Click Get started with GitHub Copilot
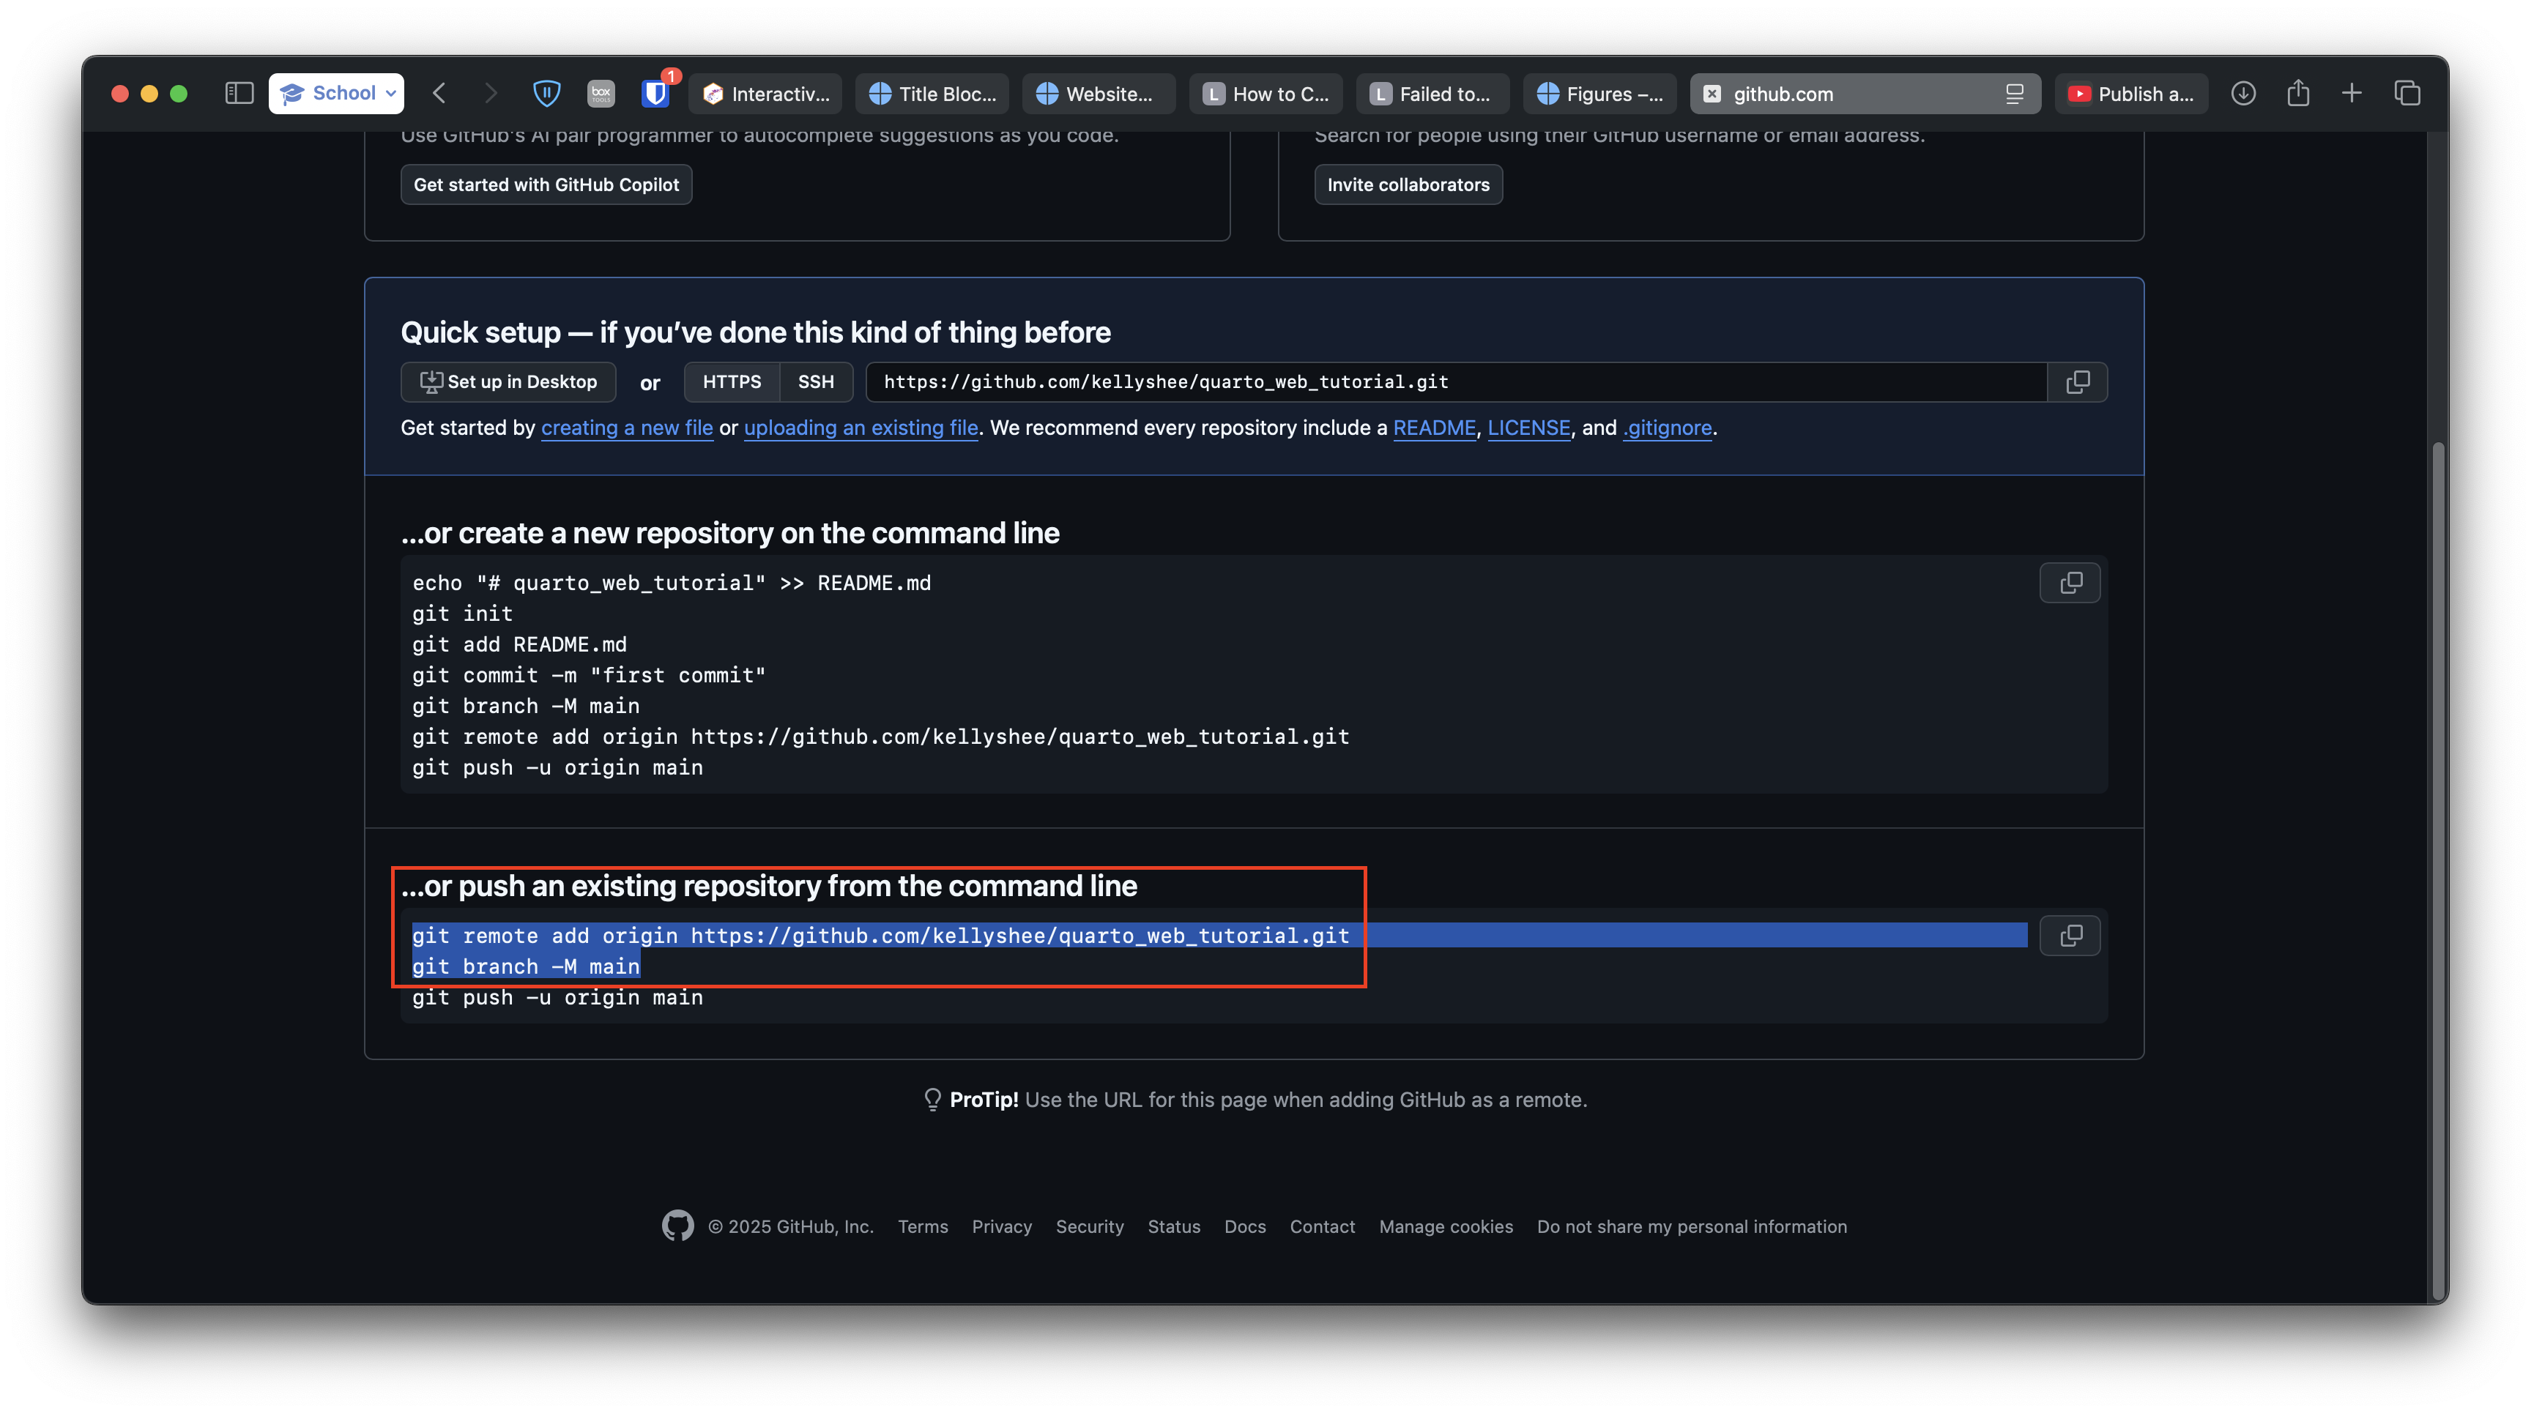This screenshot has height=1413, width=2531. point(546,184)
